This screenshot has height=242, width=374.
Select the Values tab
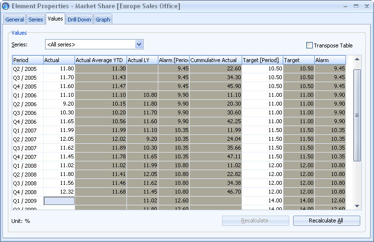coord(55,19)
